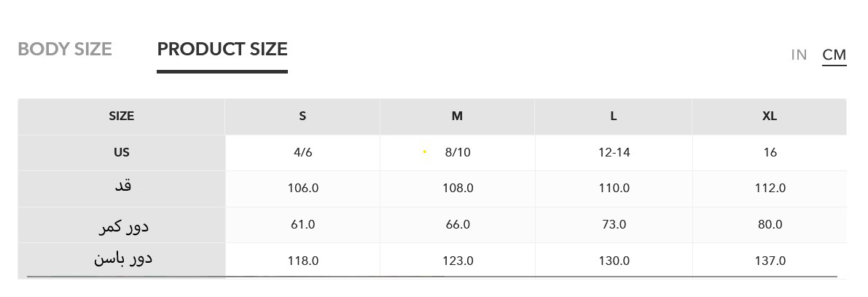The width and height of the screenshot is (868, 297).
Task: Click the US size 8/10 cell
Action: point(458,153)
